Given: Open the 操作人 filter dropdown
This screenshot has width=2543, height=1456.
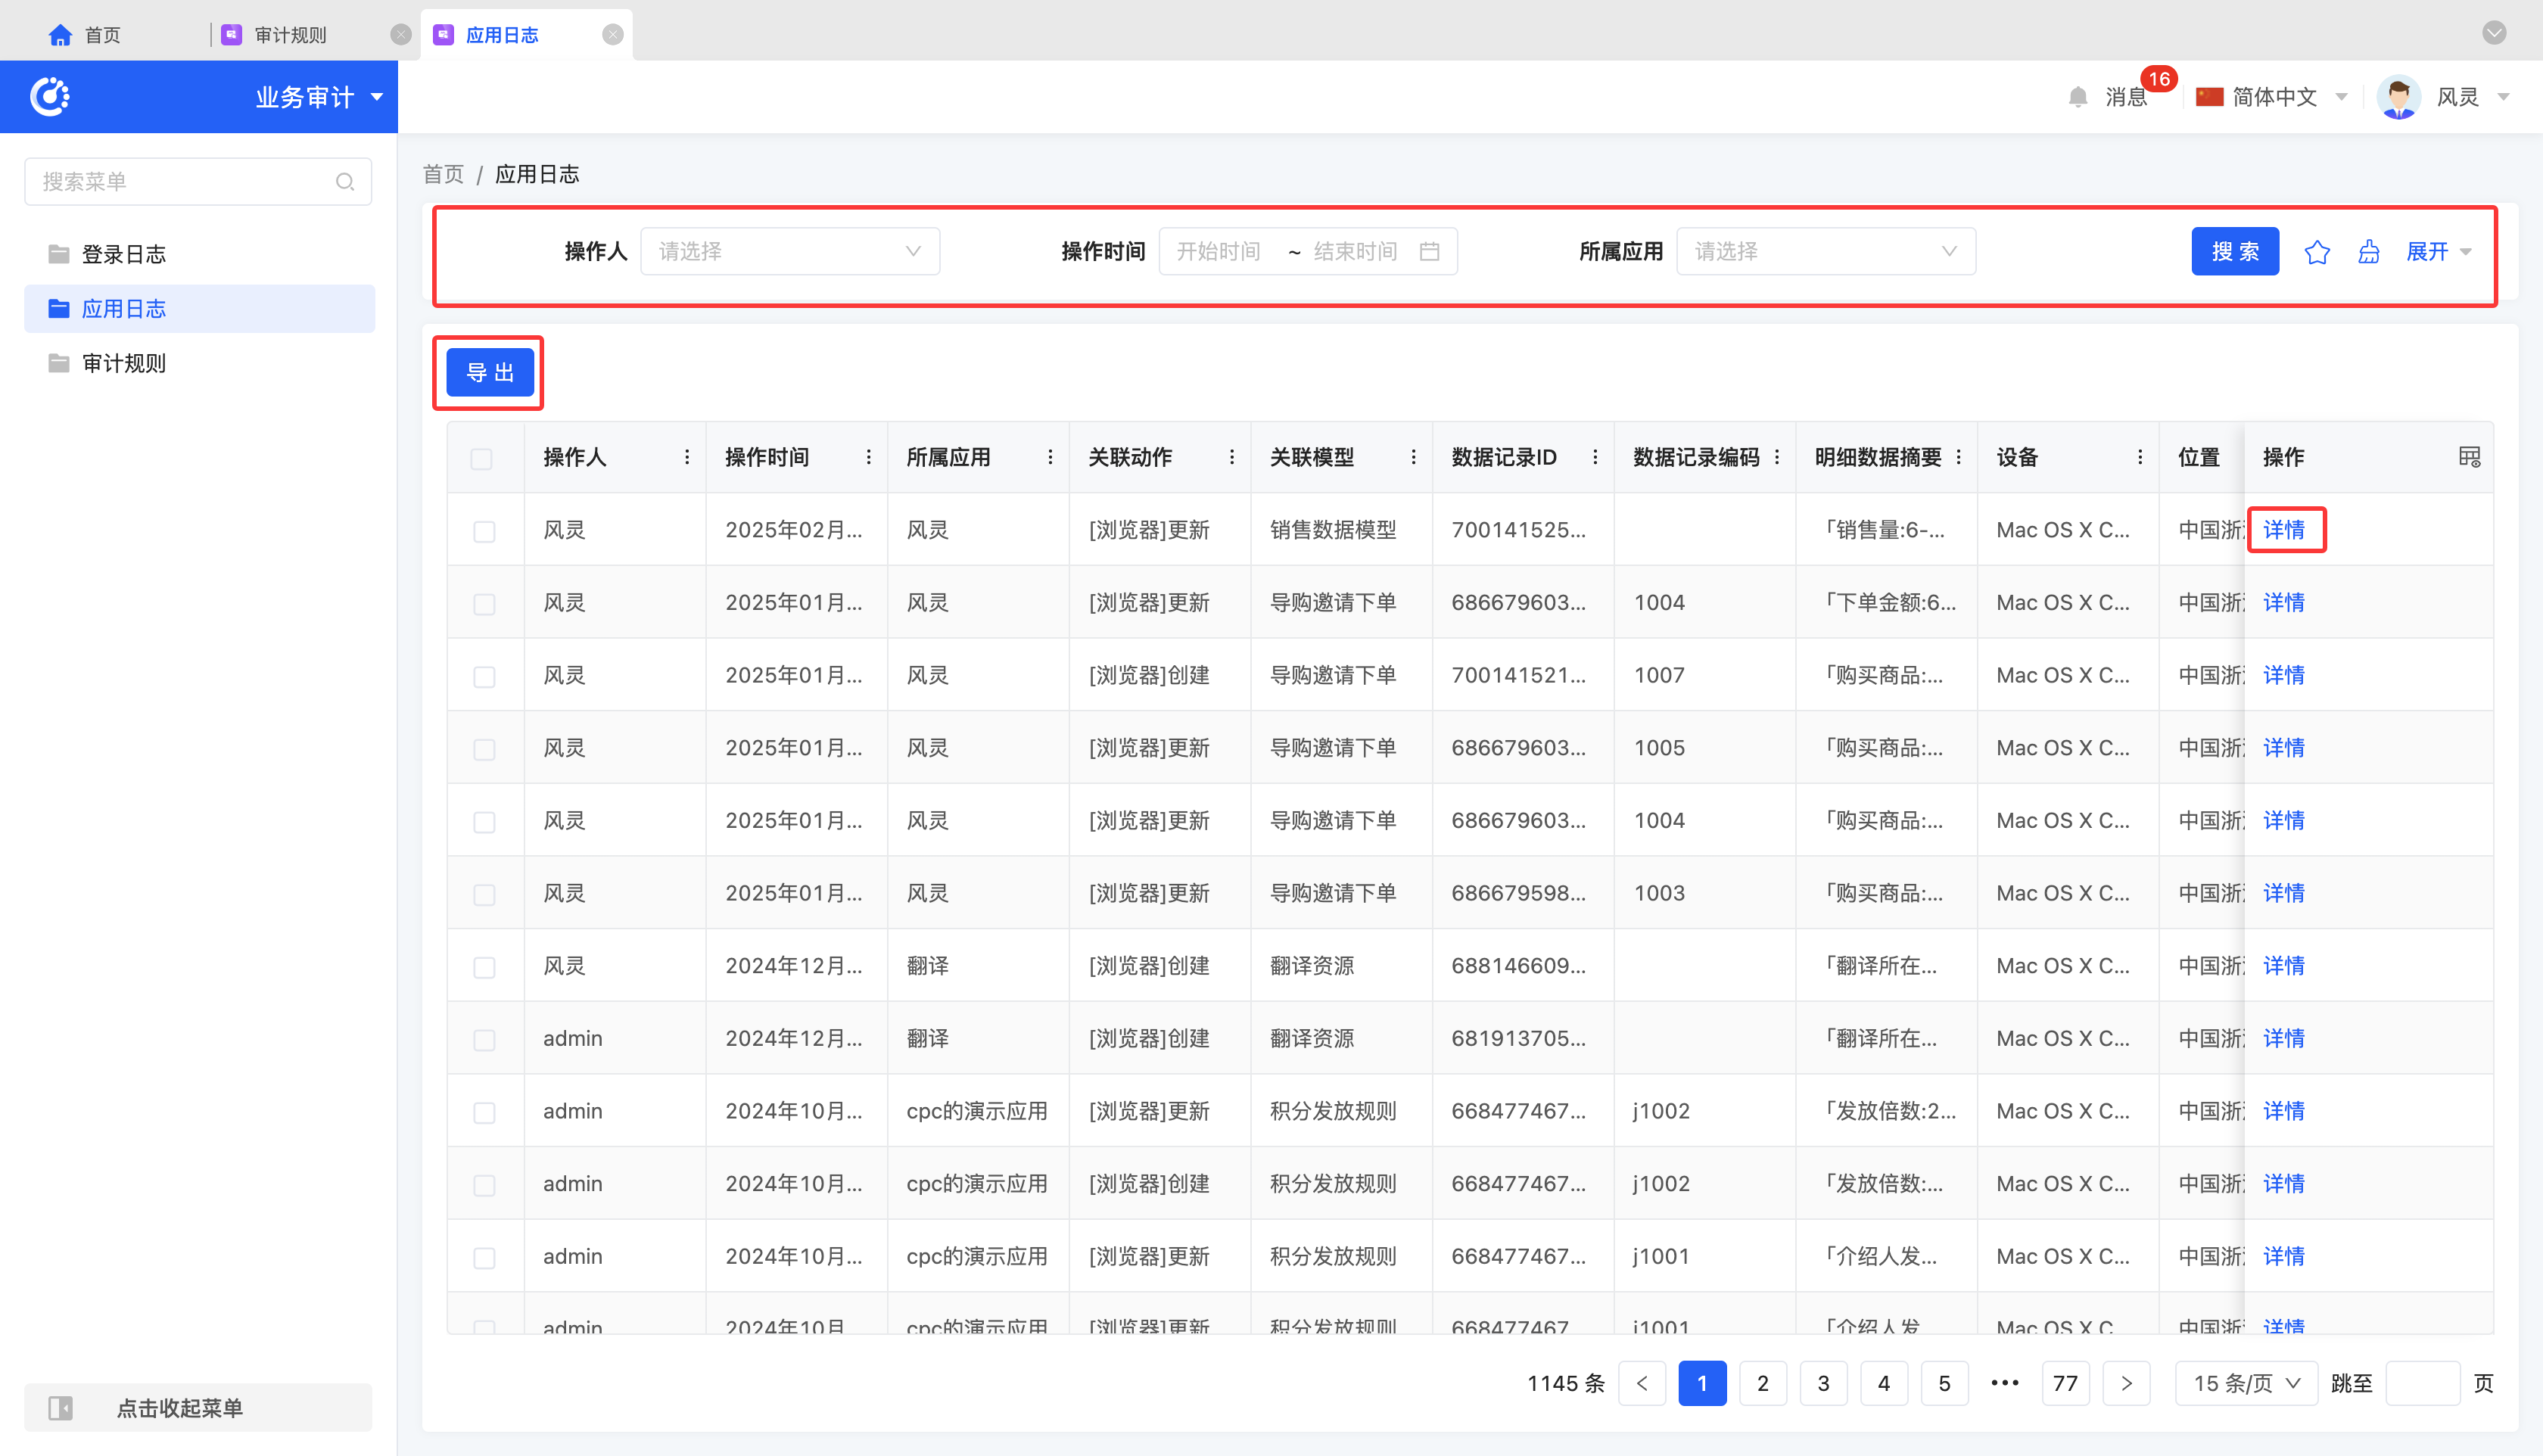Looking at the screenshot, I should (x=789, y=251).
